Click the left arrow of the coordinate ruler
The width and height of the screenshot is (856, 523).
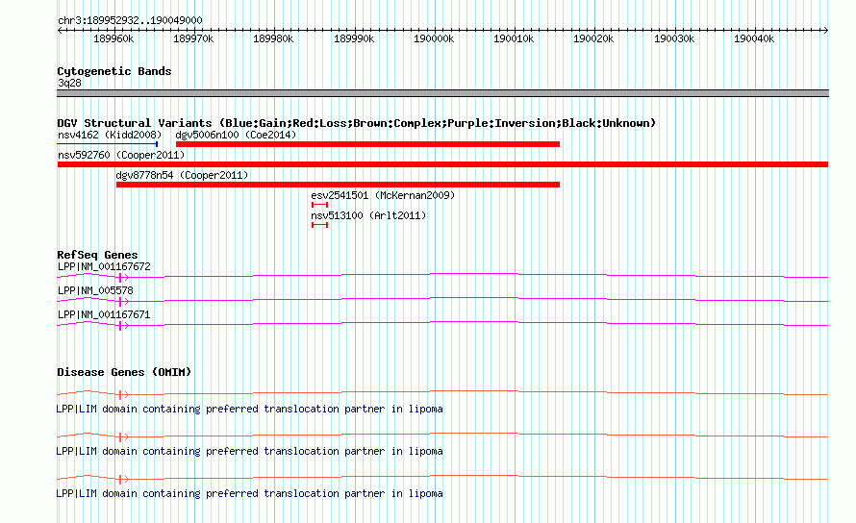tap(60, 31)
